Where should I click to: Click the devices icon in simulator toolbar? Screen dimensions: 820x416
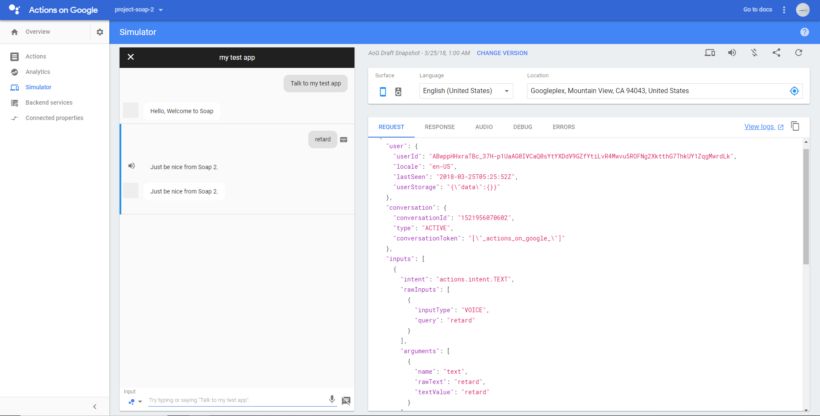710,53
